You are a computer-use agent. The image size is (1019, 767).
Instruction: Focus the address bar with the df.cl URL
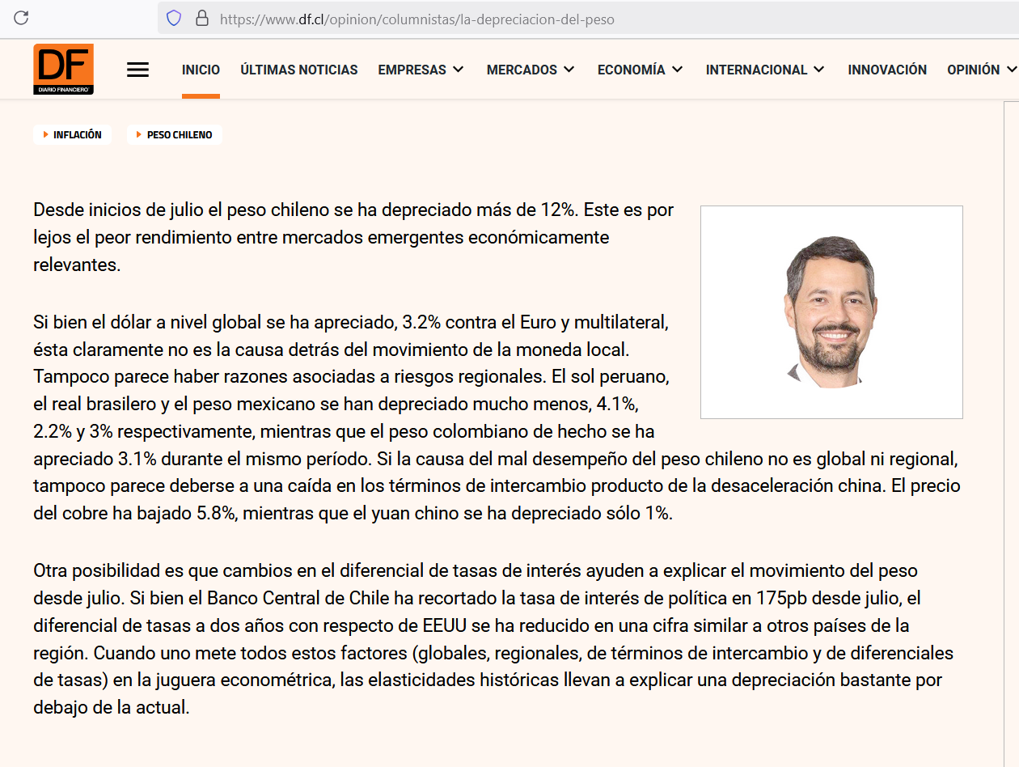(x=588, y=18)
